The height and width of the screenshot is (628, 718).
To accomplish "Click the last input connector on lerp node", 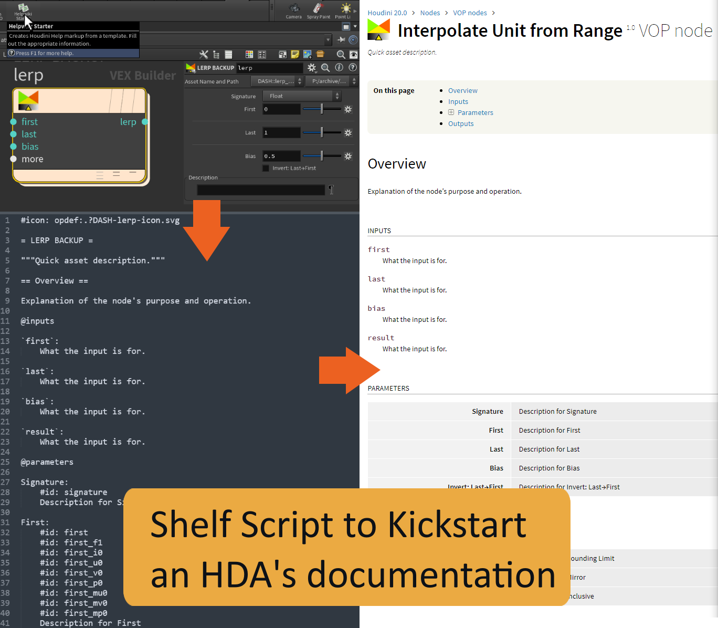I will [x=14, y=134].
